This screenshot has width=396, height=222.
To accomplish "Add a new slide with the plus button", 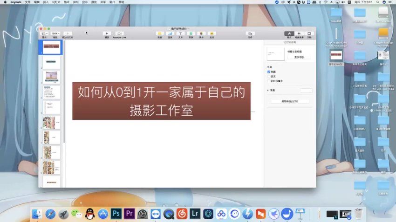I will pyautogui.click(x=68, y=33).
